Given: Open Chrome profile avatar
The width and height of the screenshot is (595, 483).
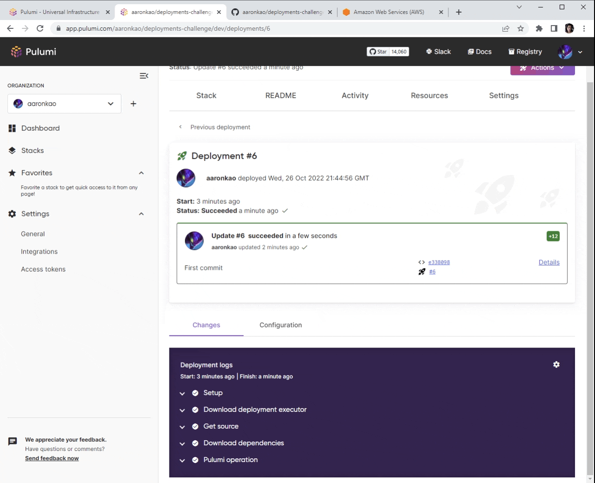Looking at the screenshot, I should 569,28.
